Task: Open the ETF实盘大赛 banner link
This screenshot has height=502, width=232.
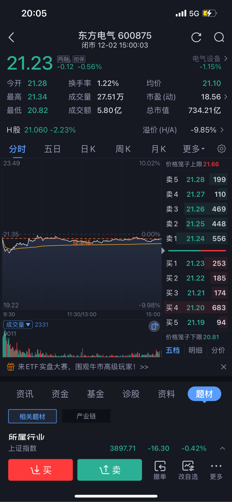Action: [83, 367]
